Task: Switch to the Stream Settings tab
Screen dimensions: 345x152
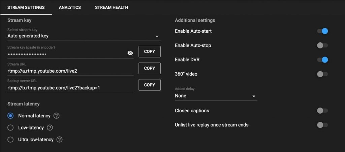Action: tap(26, 7)
